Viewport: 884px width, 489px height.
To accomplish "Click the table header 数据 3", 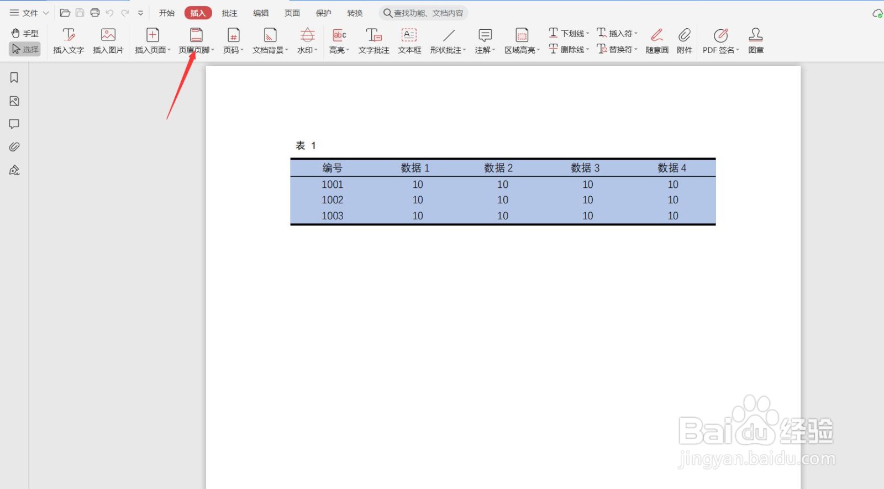I will pos(586,168).
